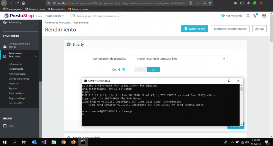The width and height of the screenshot is (273, 146).
Task: Open Importar submenu item
Action: (x=14, y=84)
